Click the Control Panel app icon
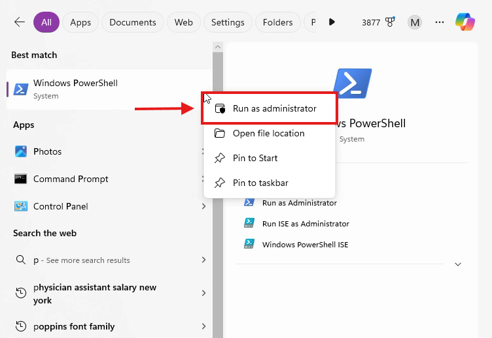The image size is (492, 338). (x=21, y=206)
